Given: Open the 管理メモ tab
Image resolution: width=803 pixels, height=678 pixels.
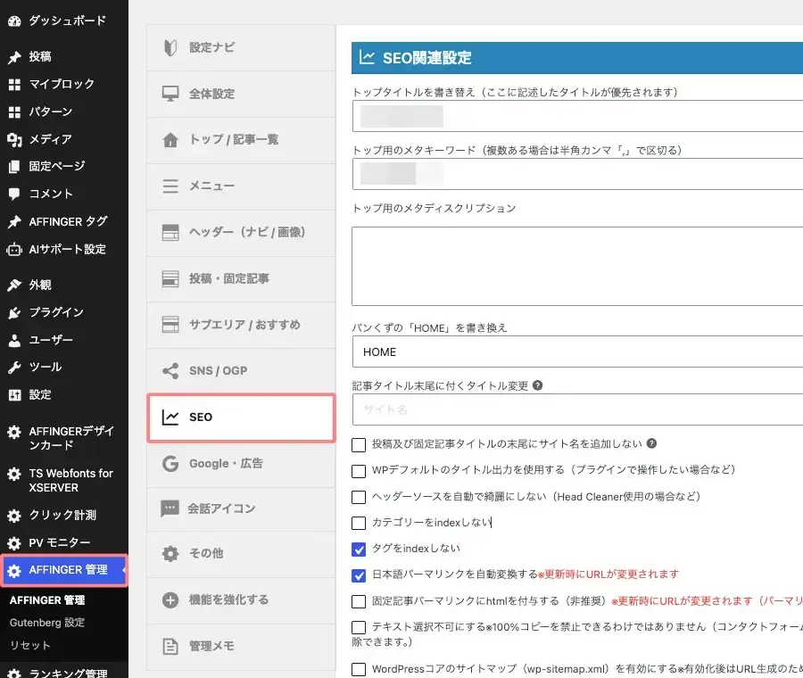Looking at the screenshot, I should (x=241, y=646).
